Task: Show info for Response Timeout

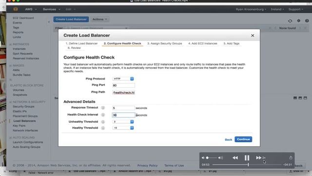Action: 103,108
